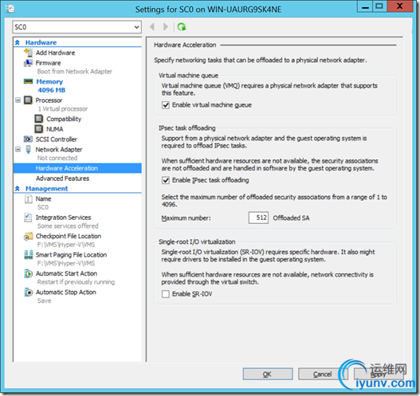This screenshot has width=420, height=396.
Task: Select the Firmware tree item
Action: point(48,63)
